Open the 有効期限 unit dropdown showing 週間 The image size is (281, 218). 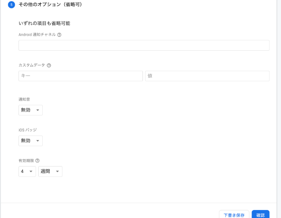pos(50,171)
